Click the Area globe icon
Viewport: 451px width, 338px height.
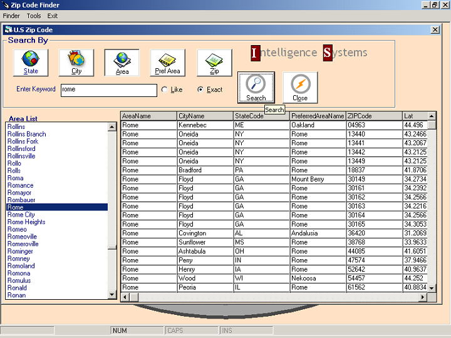pyautogui.click(x=122, y=62)
